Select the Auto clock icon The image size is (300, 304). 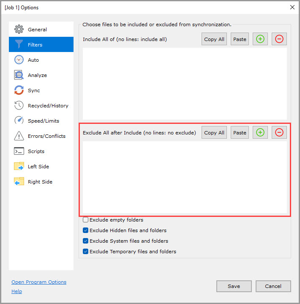19,60
